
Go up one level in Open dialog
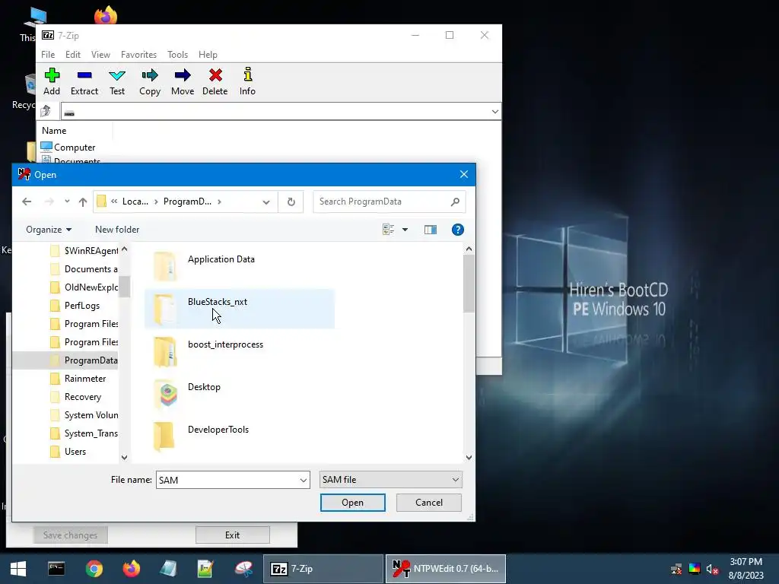[83, 202]
